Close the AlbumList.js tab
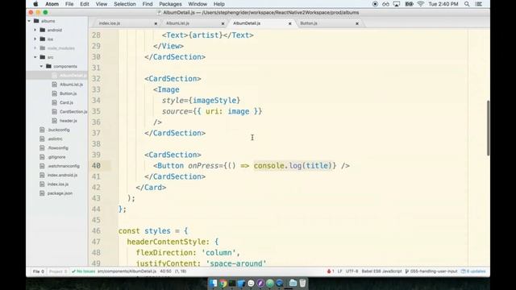 [x=223, y=23]
